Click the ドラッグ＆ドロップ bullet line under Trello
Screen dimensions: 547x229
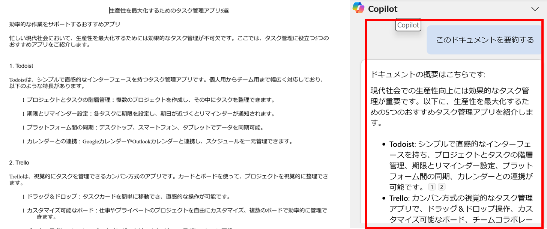pyautogui.click(x=126, y=197)
